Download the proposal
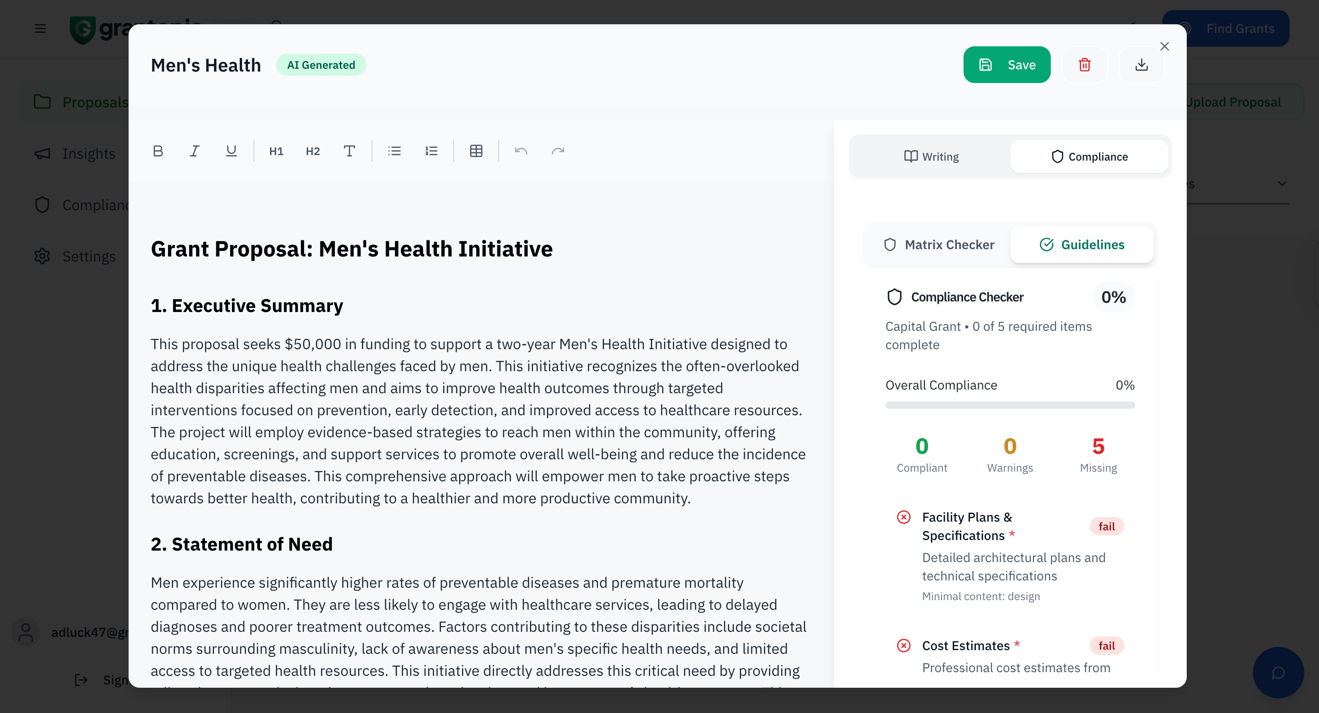The width and height of the screenshot is (1319, 713). point(1141,65)
